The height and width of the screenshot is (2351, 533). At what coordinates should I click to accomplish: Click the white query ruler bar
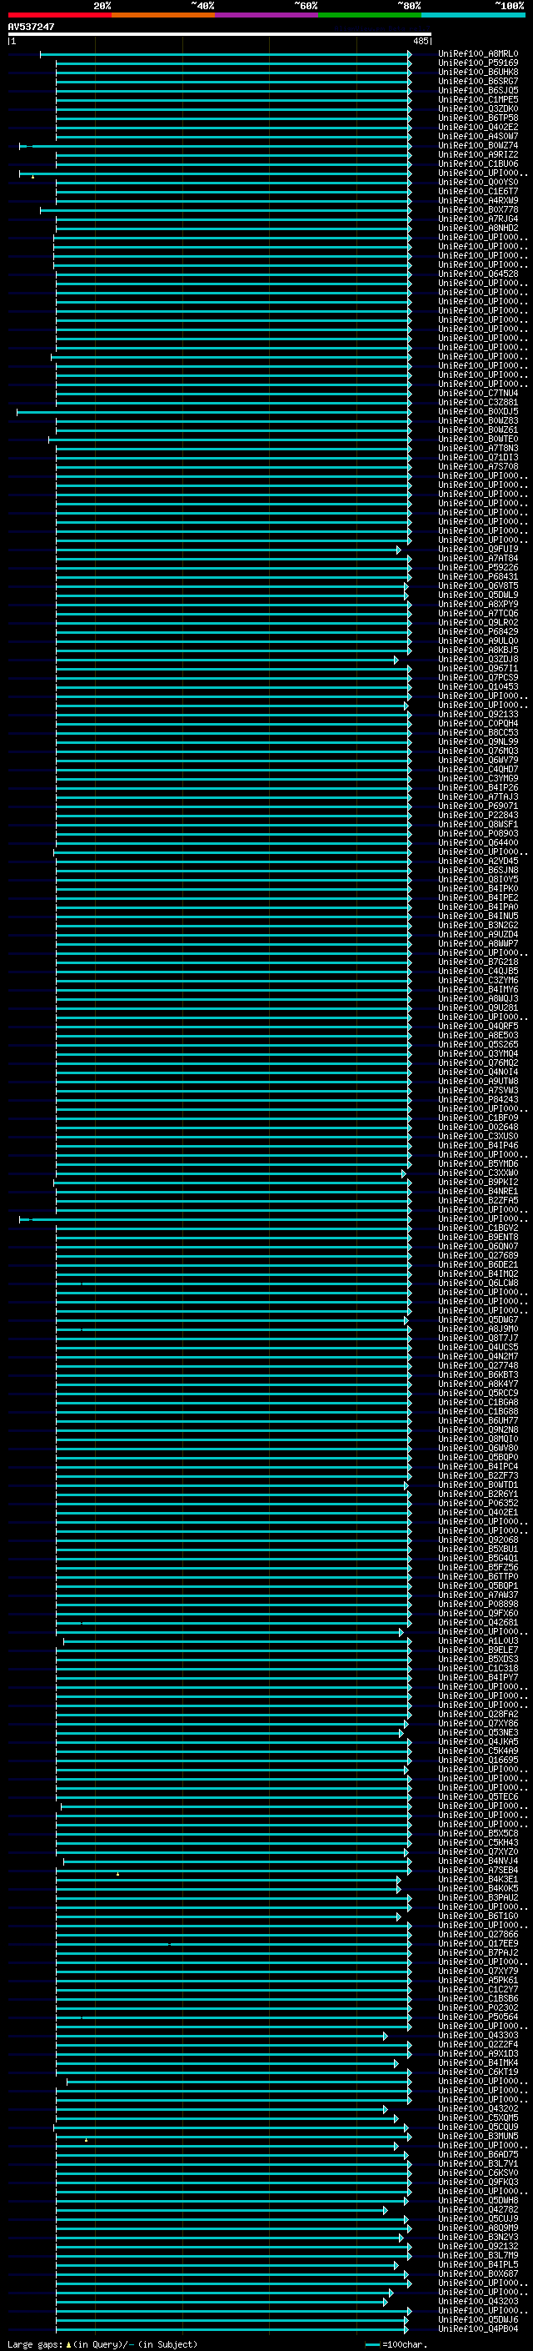click(220, 35)
